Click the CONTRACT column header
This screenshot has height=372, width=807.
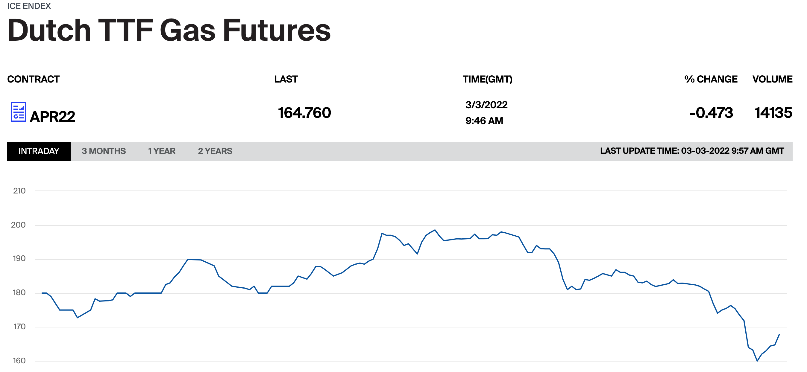[33, 79]
